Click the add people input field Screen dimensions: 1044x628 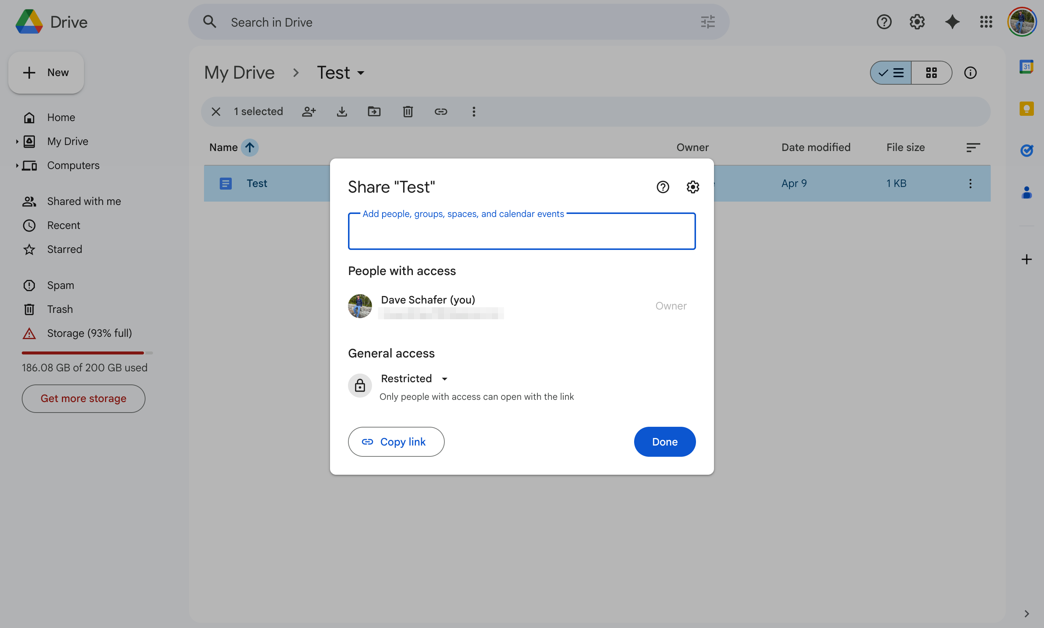521,231
